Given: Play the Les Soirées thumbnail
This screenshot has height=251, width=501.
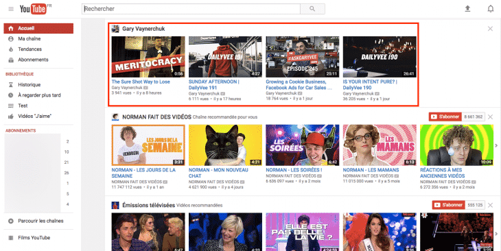Looking at the screenshot, I should (303, 145).
